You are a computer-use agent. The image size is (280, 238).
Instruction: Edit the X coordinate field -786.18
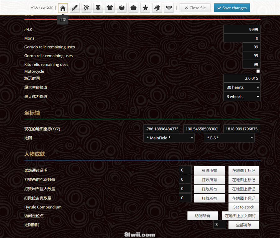pyautogui.click(x=162, y=129)
